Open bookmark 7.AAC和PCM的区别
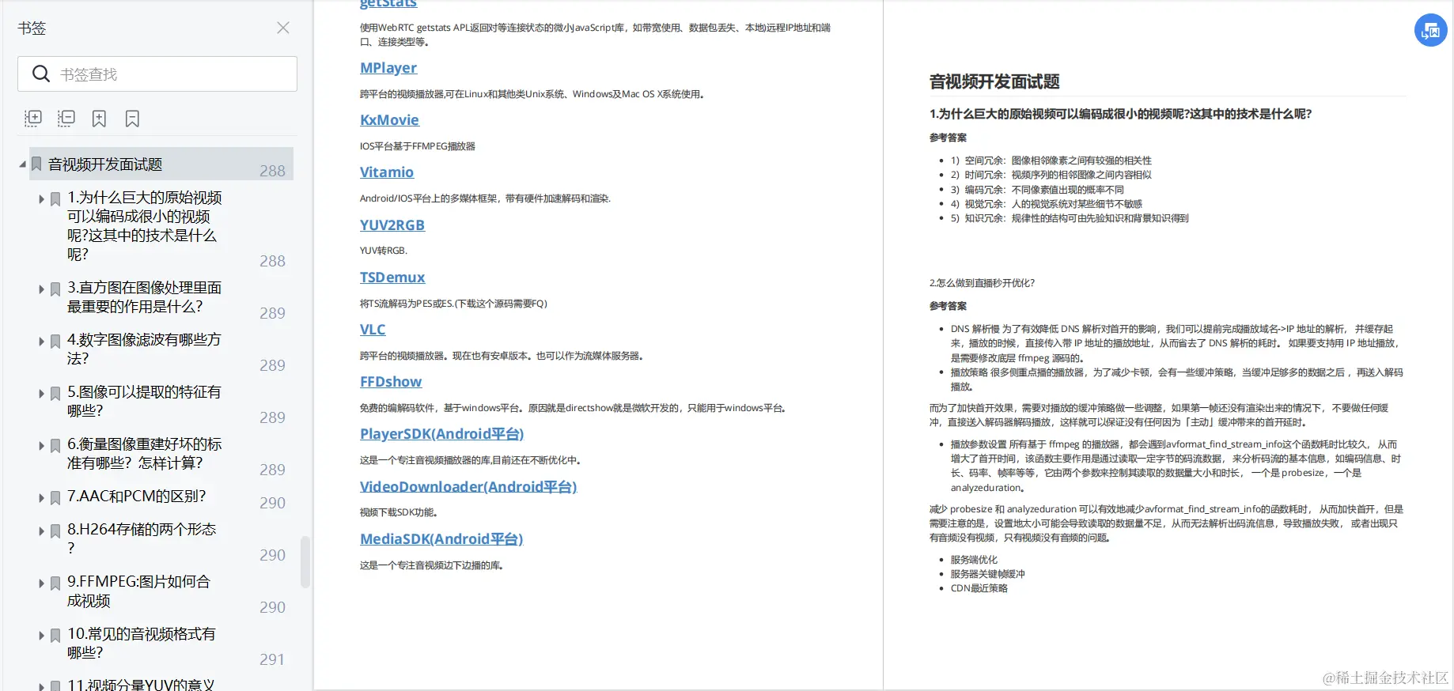 (x=136, y=497)
